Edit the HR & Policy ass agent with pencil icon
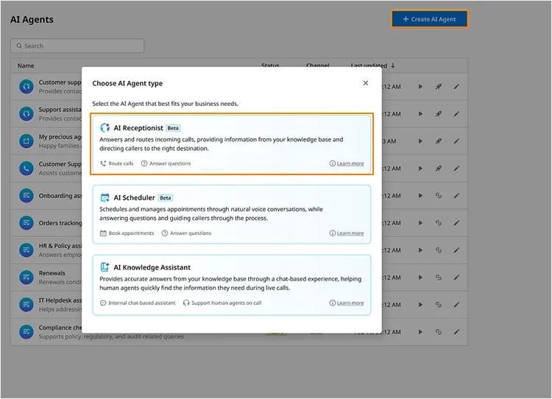This screenshot has height=399, width=552. pyautogui.click(x=456, y=250)
